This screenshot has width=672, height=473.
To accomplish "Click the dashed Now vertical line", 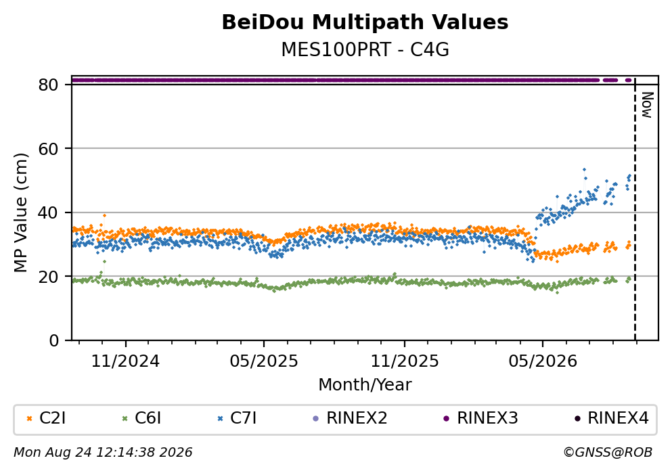I will pyautogui.click(x=635, y=210).
